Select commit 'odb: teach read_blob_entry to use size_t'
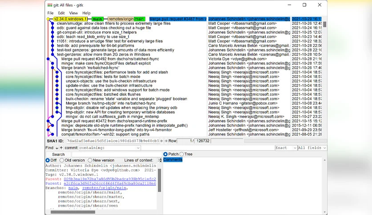The image size is (372, 215). [x=93, y=37]
